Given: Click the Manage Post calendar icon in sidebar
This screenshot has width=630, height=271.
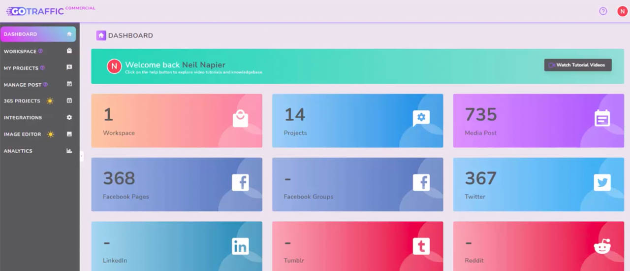Looking at the screenshot, I should (69, 84).
